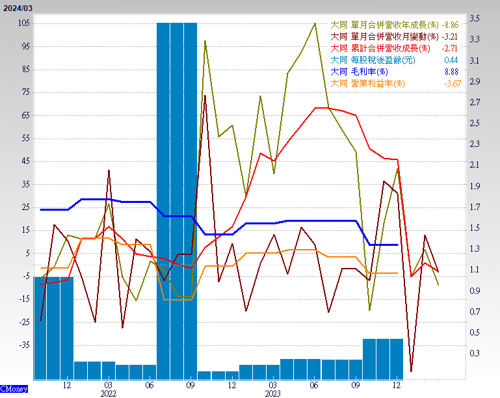Viewport: 500px width, 398px height.
Task: Click the 8.88 gross margin value
Action: coord(451,72)
